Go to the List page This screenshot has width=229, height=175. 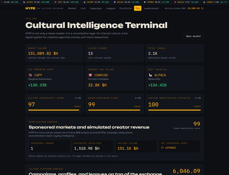83,8
